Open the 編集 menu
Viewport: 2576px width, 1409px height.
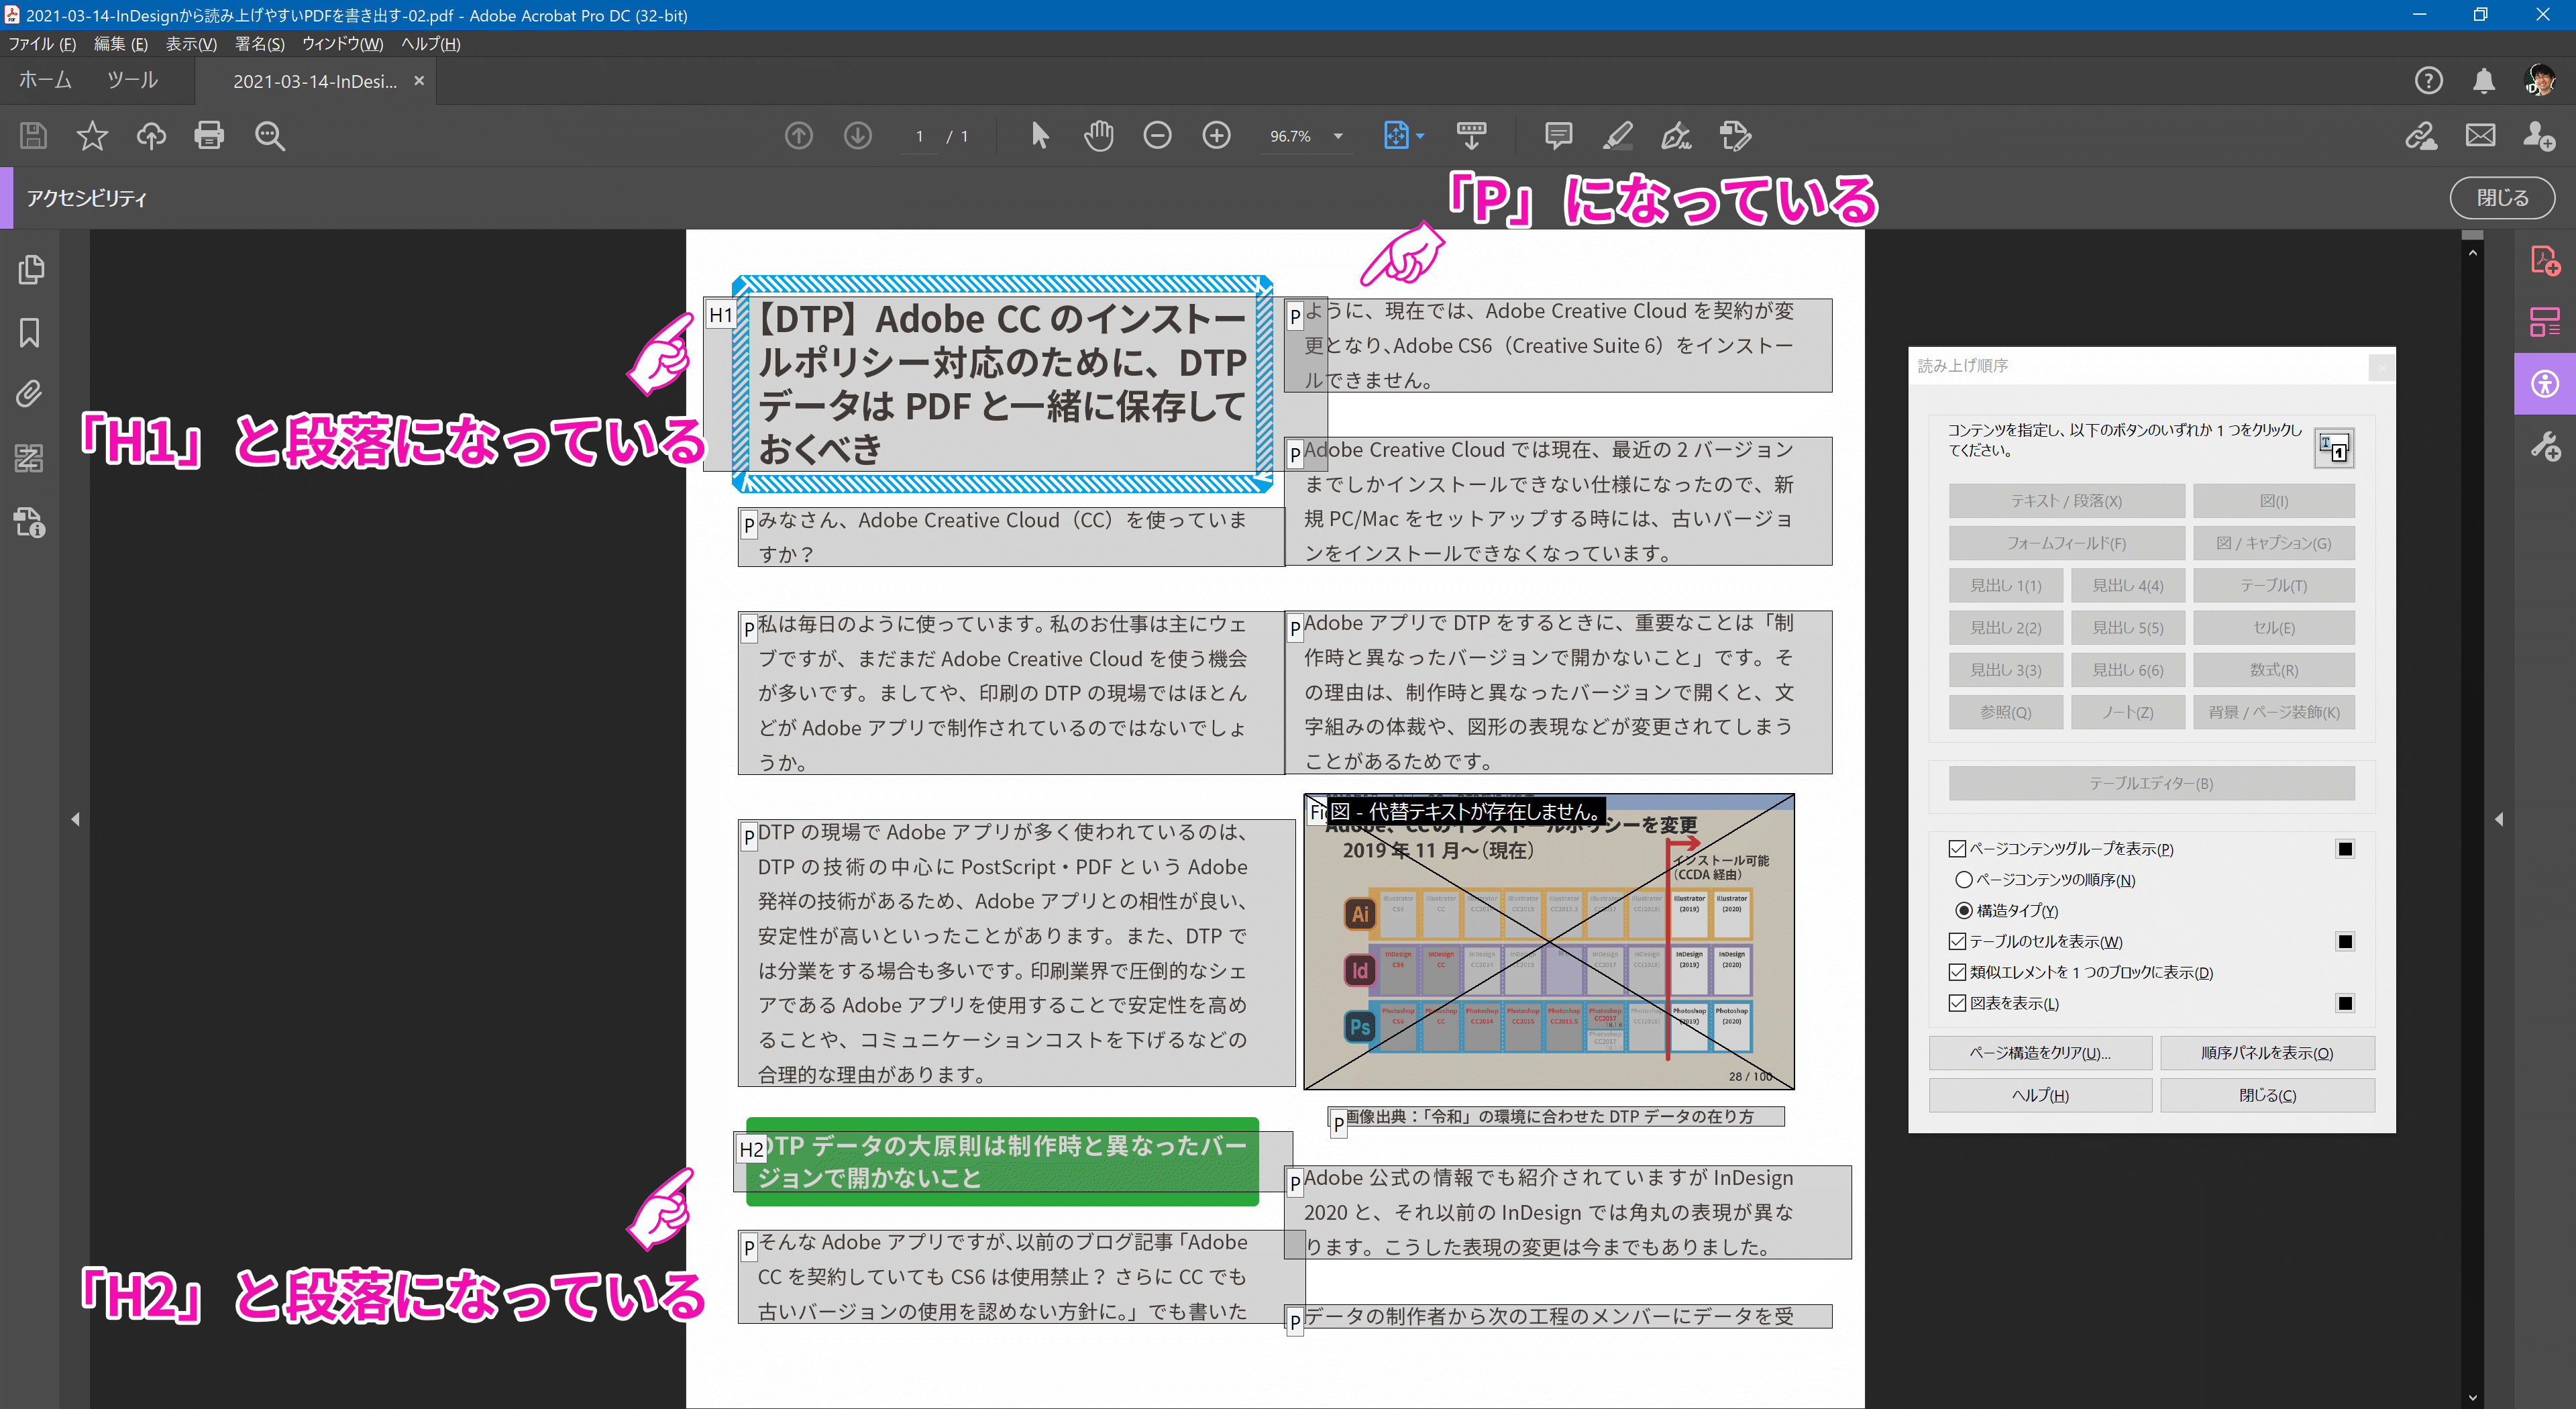point(120,44)
